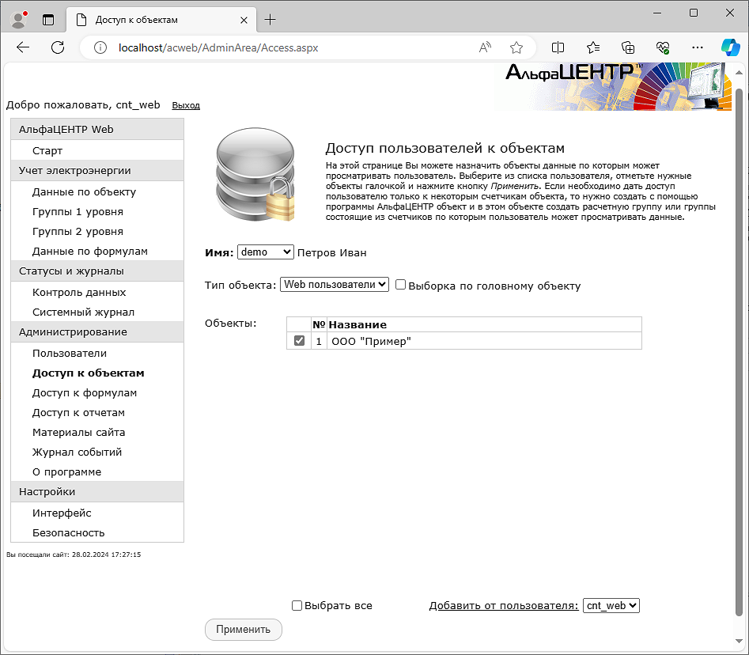Open Материалы сайта page

(79, 433)
